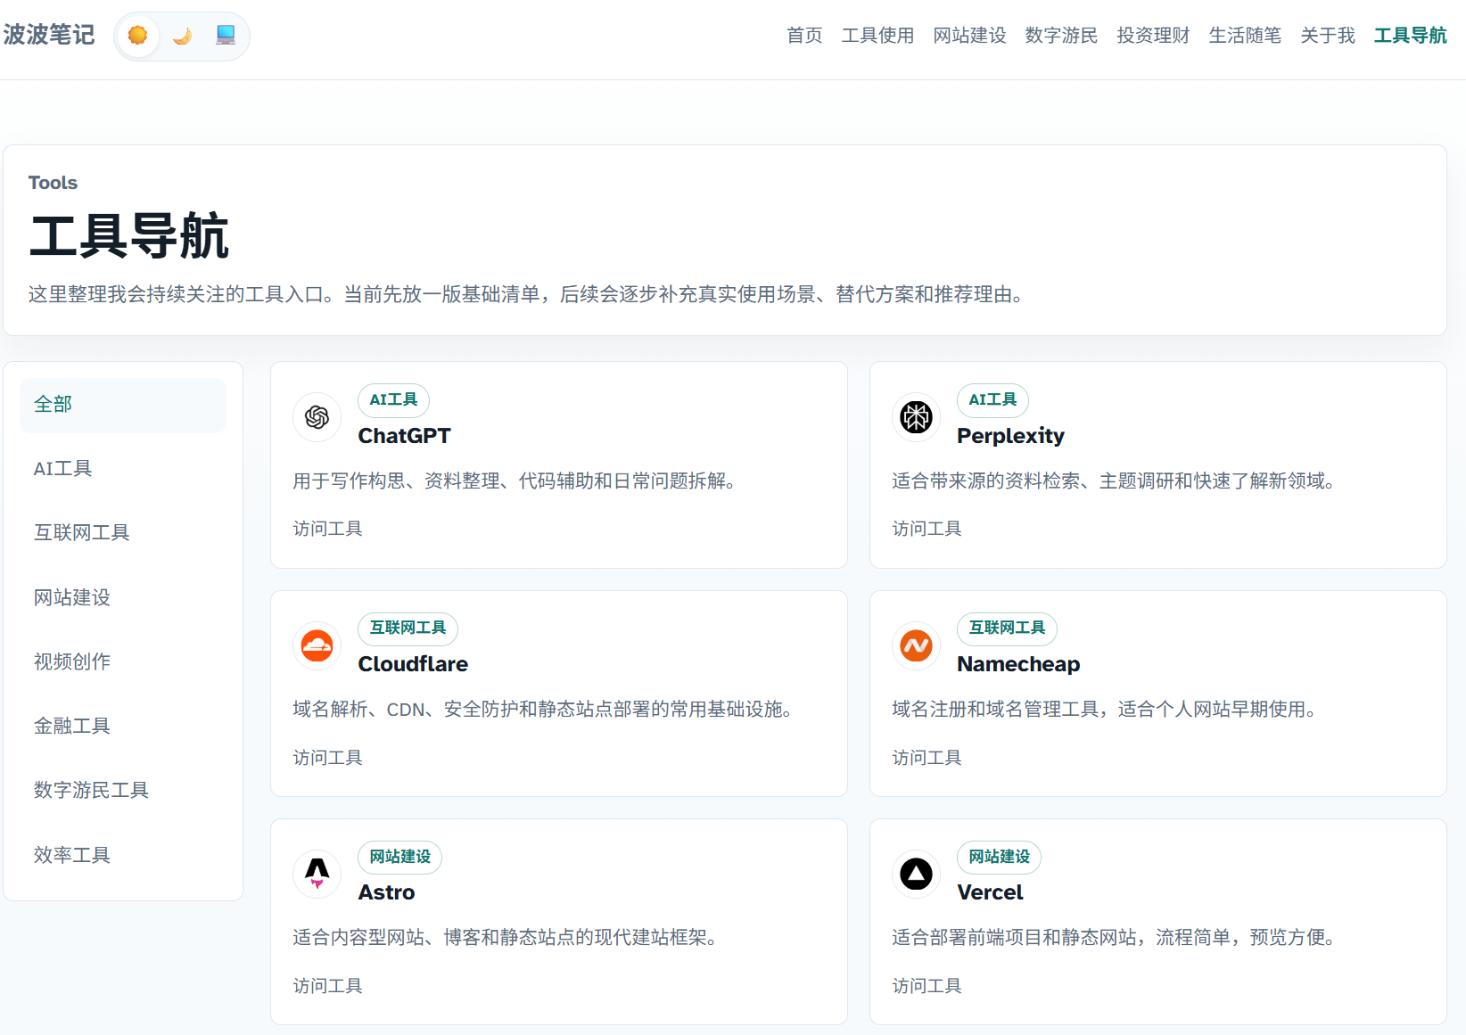Filter by 数字游民工具 category
1466x1035 pixels.
pyautogui.click(x=123, y=791)
